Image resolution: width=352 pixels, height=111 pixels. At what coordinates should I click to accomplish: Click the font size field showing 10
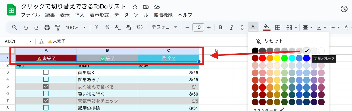click(x=198, y=27)
